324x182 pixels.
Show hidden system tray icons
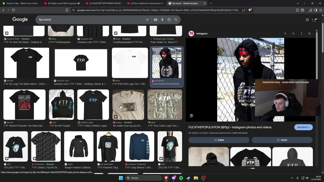[292, 178]
